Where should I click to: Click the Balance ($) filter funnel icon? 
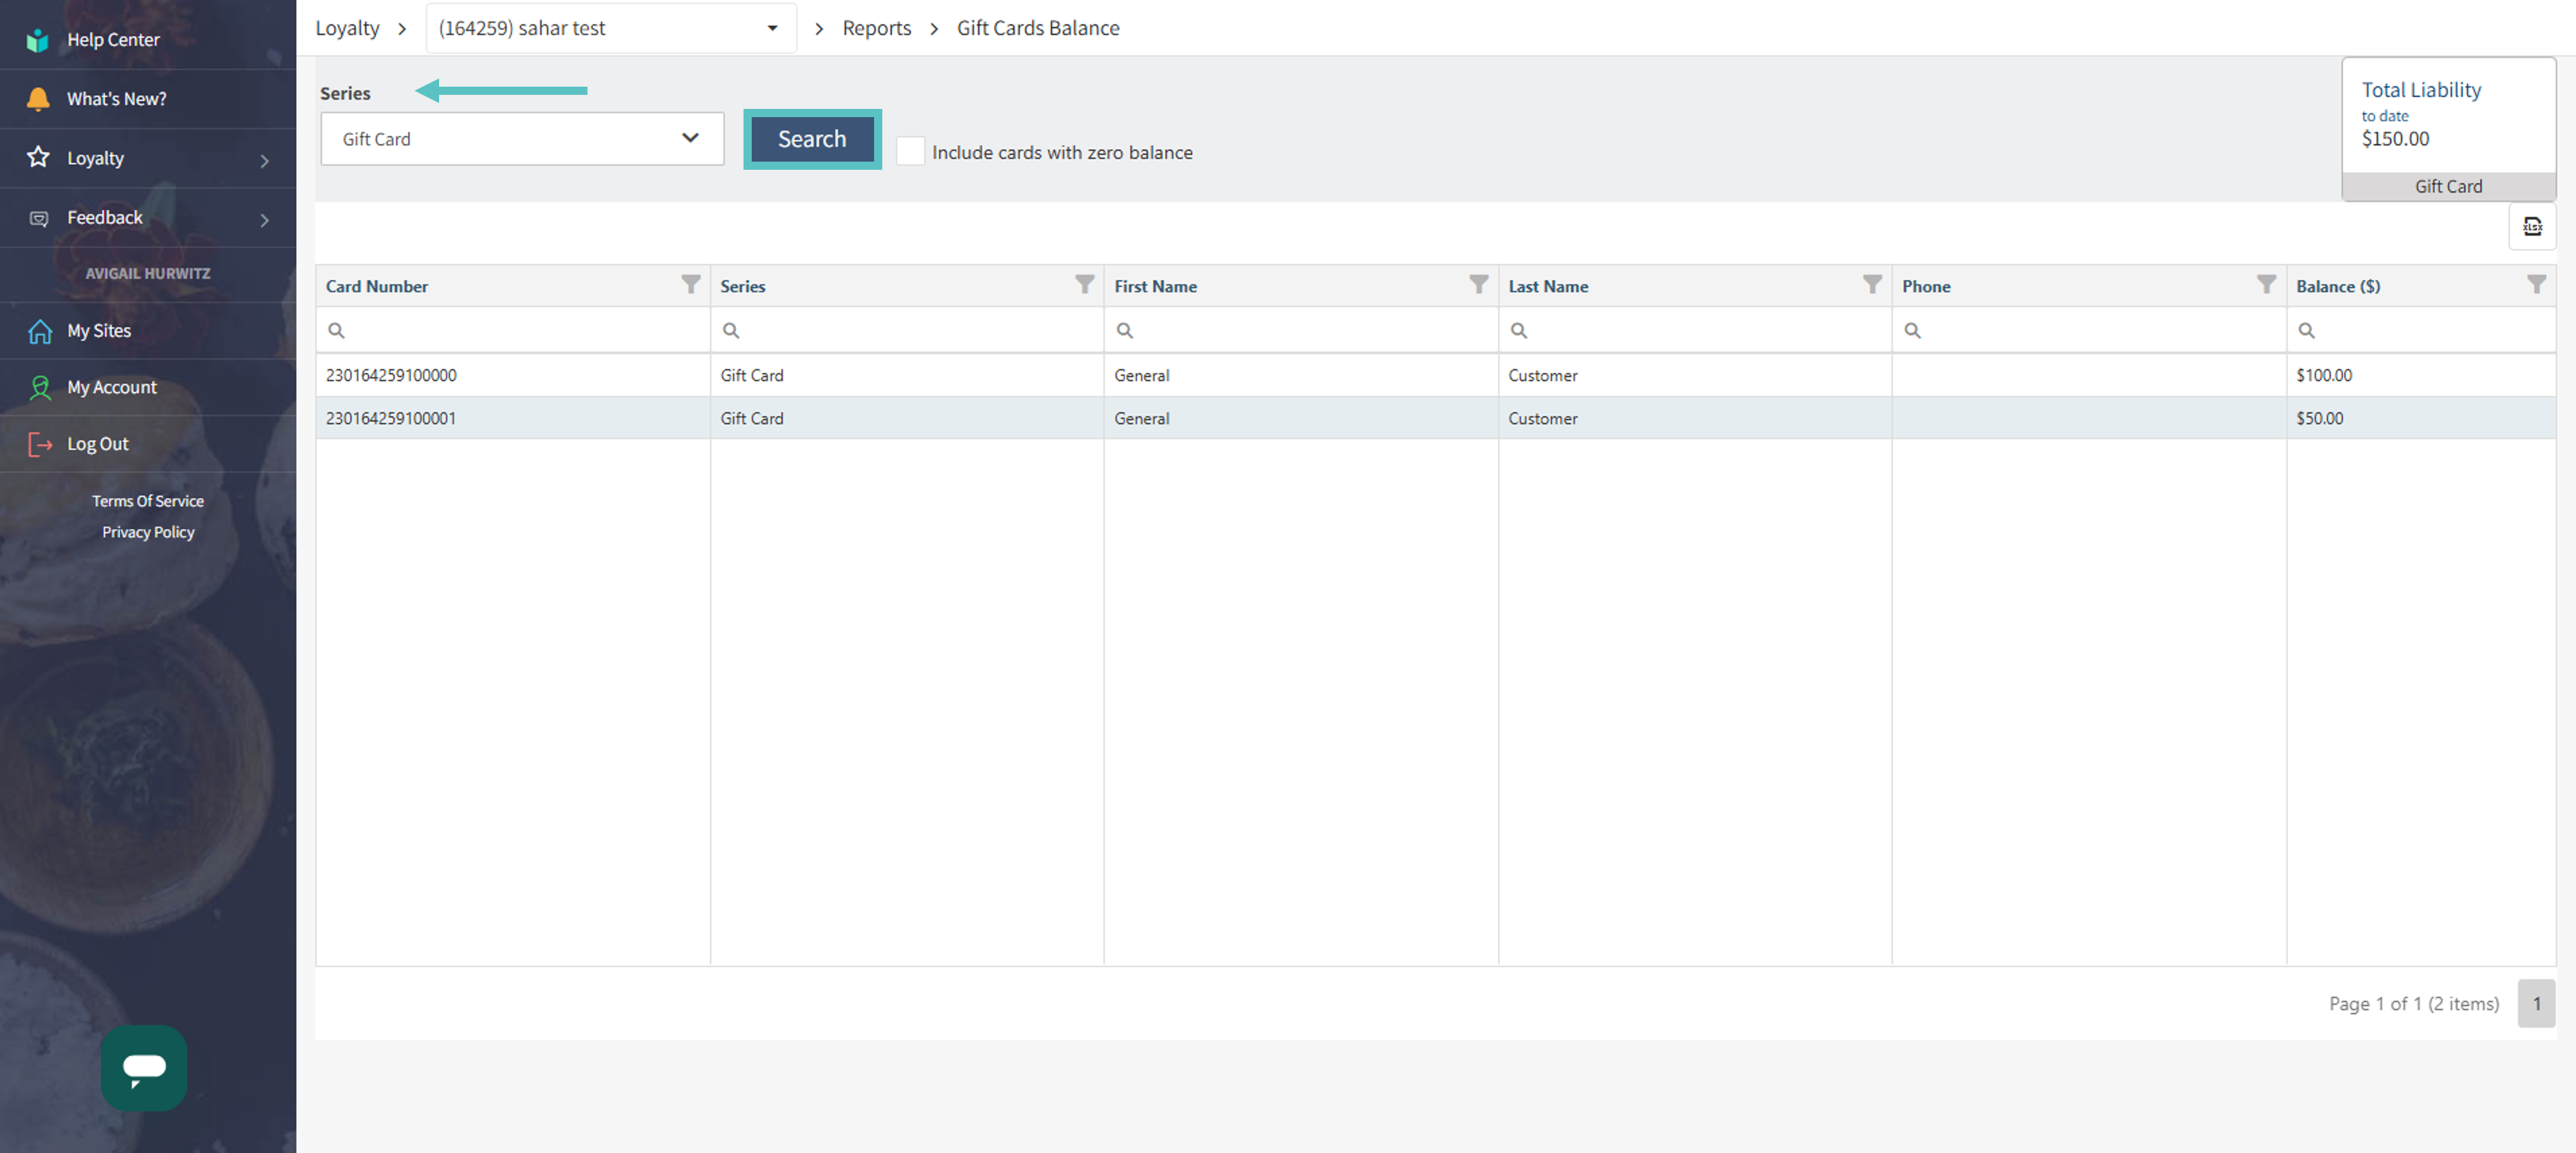[2536, 285]
